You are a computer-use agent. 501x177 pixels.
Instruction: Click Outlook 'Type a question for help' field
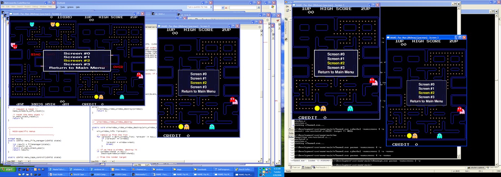point(198,7)
